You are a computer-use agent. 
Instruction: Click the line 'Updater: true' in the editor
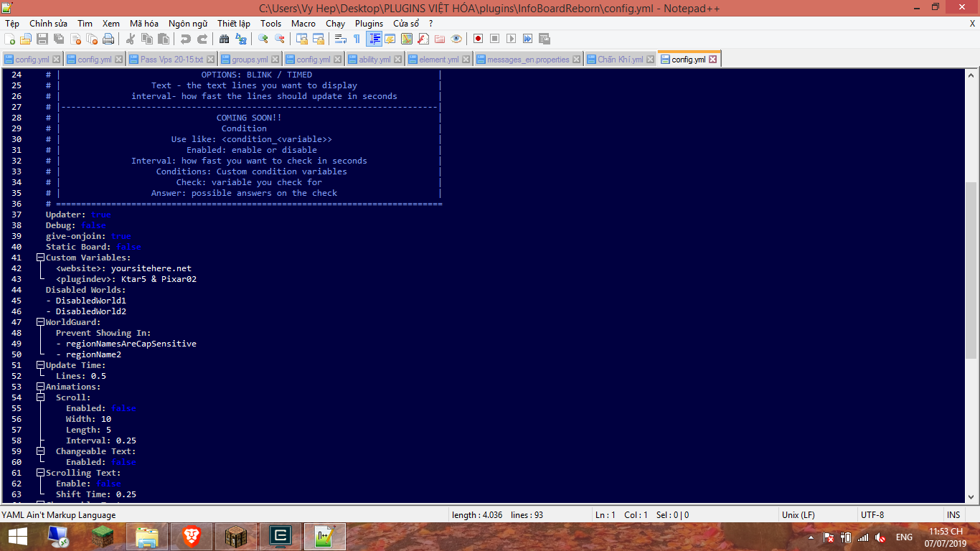(78, 215)
